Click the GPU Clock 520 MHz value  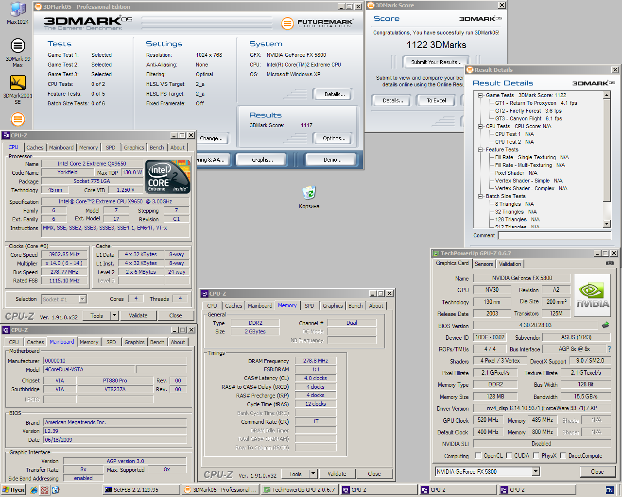(x=488, y=420)
